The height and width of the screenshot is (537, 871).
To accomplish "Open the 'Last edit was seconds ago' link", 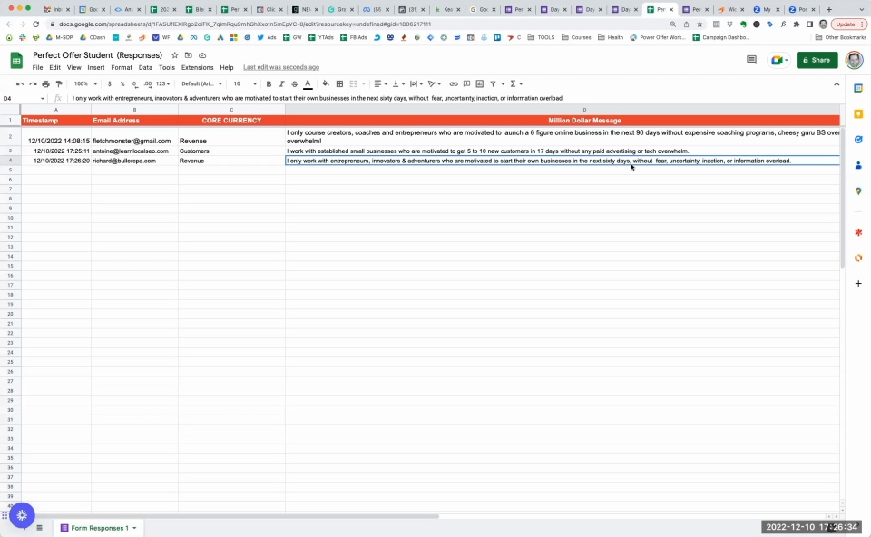I will coord(281,68).
